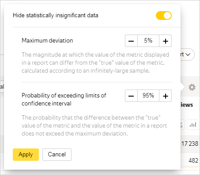Click the 17 238 value cell

[x=190, y=144]
